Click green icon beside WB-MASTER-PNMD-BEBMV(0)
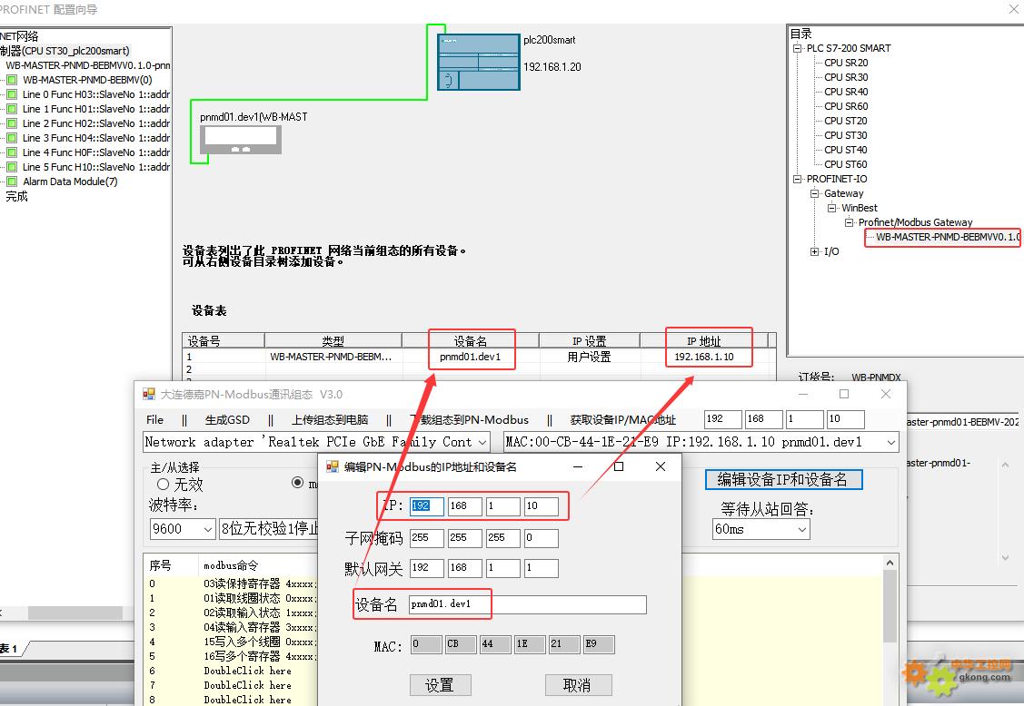This screenshot has width=1024, height=706. [x=12, y=80]
